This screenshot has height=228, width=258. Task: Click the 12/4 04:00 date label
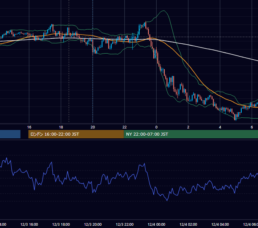coord(220,225)
